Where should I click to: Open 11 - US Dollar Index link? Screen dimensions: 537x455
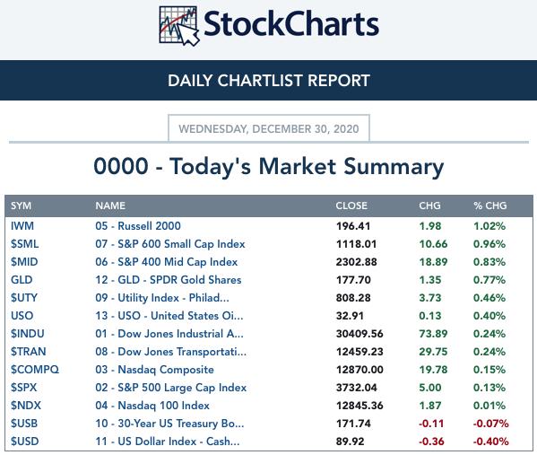pyautogui.click(x=168, y=442)
